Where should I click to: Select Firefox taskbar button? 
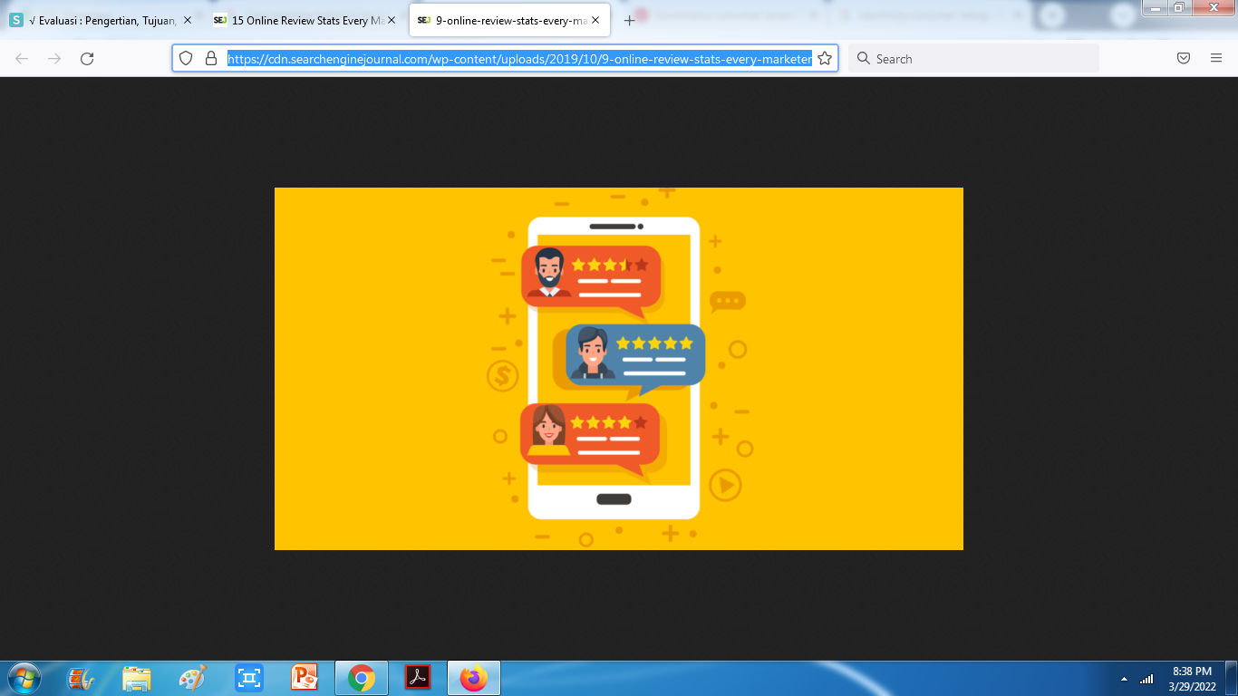tap(473, 678)
